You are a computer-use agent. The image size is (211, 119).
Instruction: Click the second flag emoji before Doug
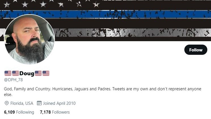(x=16, y=73)
